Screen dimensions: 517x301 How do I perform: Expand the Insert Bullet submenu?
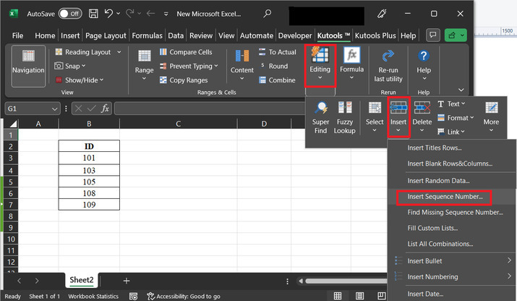(x=452, y=261)
